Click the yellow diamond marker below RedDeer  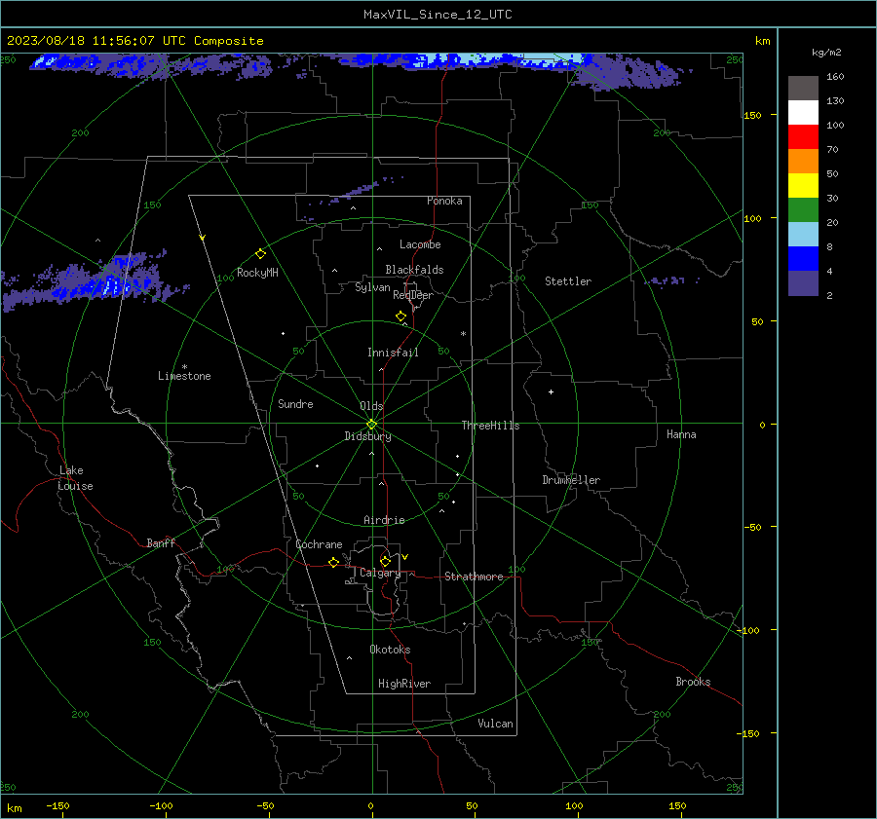point(401,316)
